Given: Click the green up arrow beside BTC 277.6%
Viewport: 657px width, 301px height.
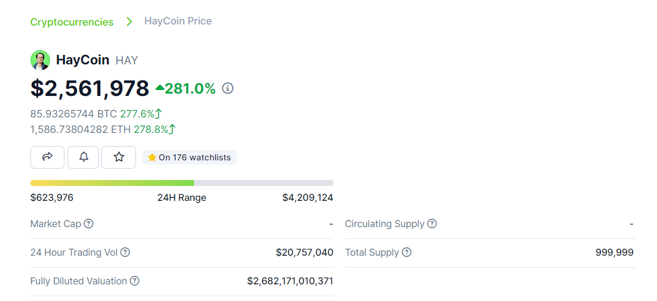Looking at the screenshot, I should [159, 114].
